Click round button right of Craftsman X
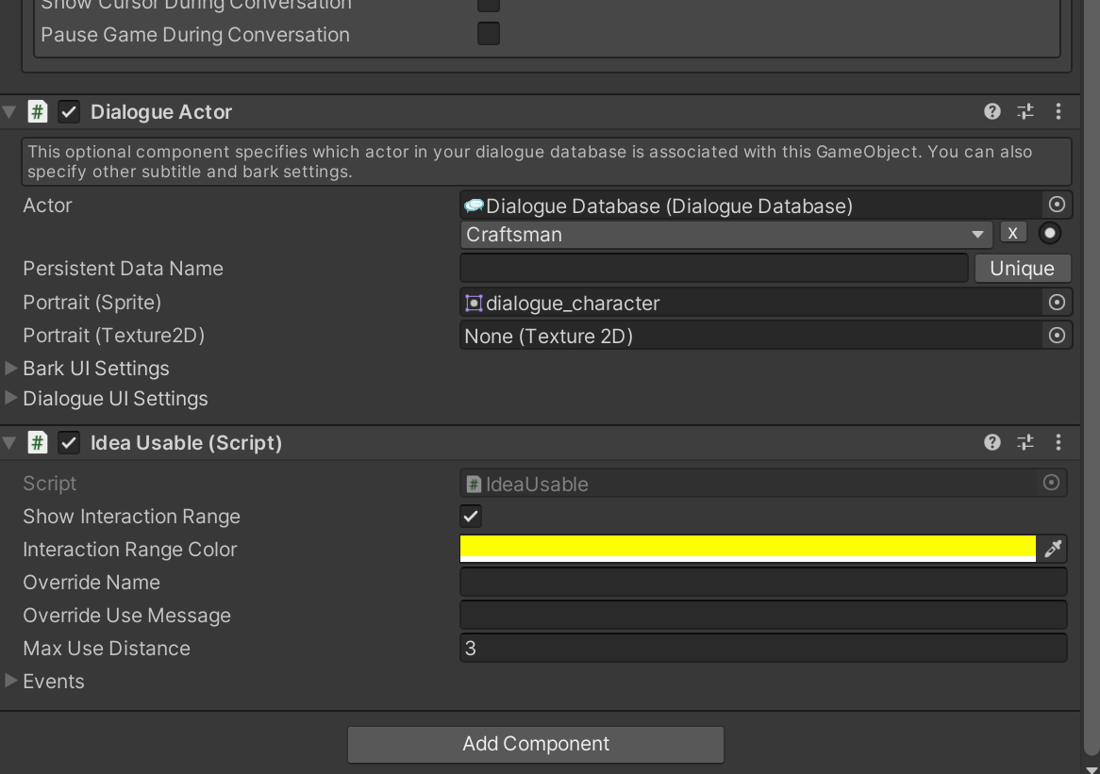 click(1049, 234)
